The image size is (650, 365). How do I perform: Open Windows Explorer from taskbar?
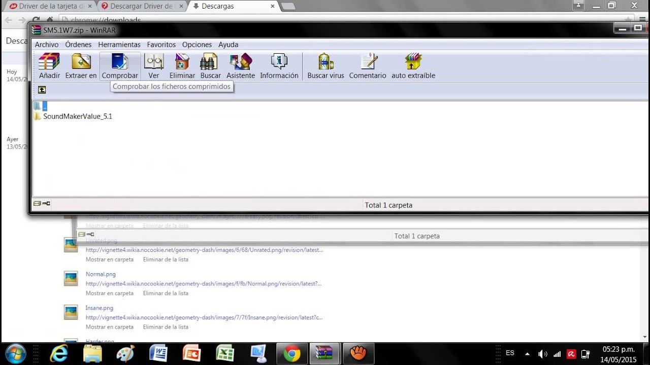click(92, 353)
